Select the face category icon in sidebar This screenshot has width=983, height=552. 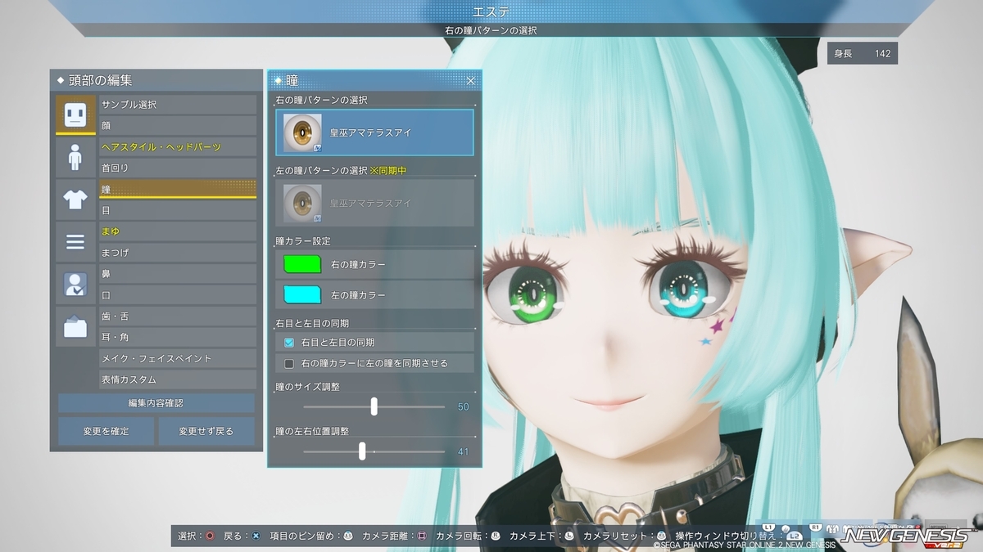[x=75, y=114]
